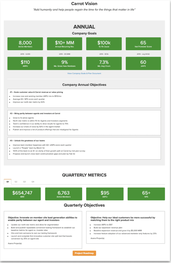The width and height of the screenshot is (171, 263).
Task: Click the $10+ MM Annual Recurring Rev. card
Action: click(65, 44)
